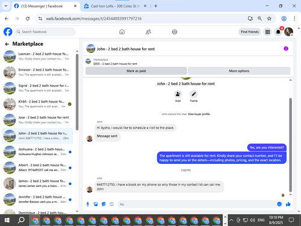Click the address bar URL
The height and width of the screenshot is (226, 301).
[x=94, y=19]
